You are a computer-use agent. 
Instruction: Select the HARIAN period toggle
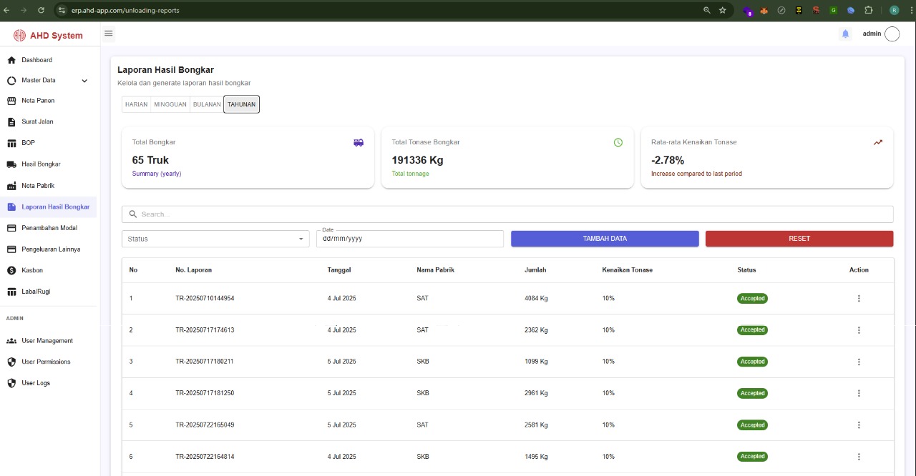[136, 104]
